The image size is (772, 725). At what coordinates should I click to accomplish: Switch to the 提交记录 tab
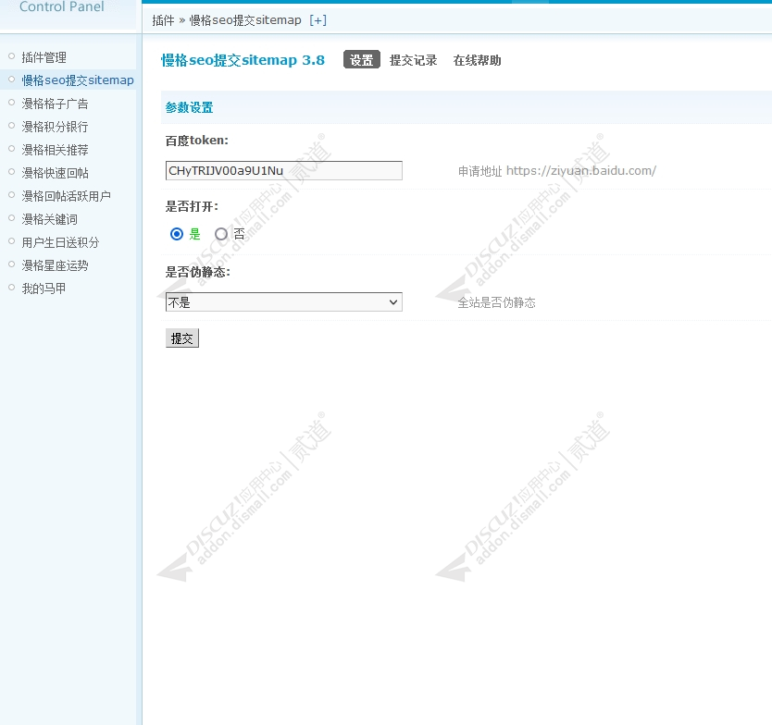[x=414, y=59]
